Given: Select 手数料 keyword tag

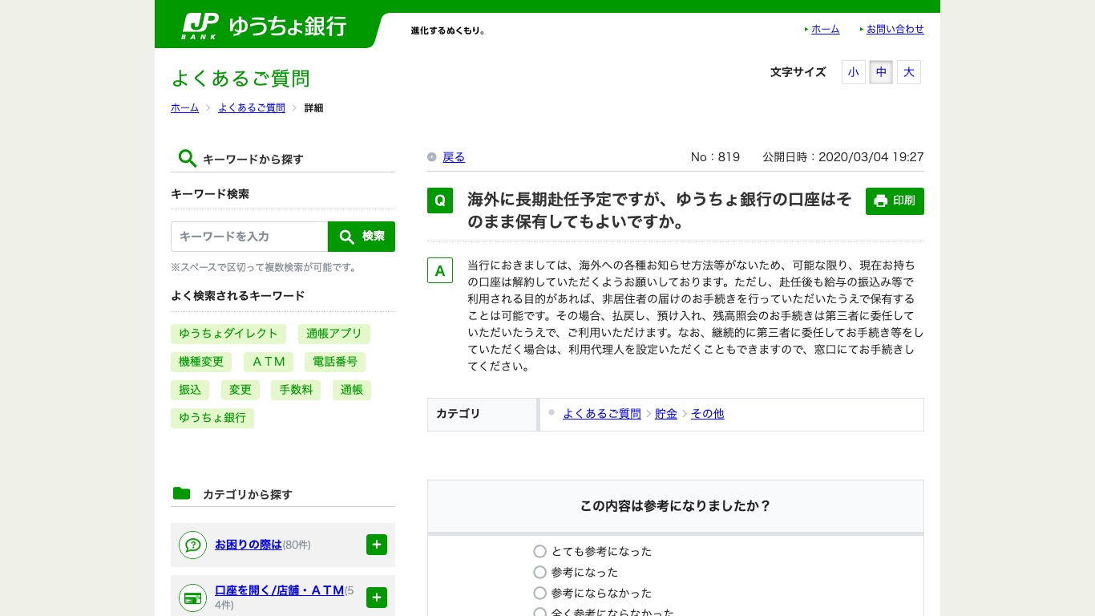Looking at the screenshot, I should pos(296,390).
